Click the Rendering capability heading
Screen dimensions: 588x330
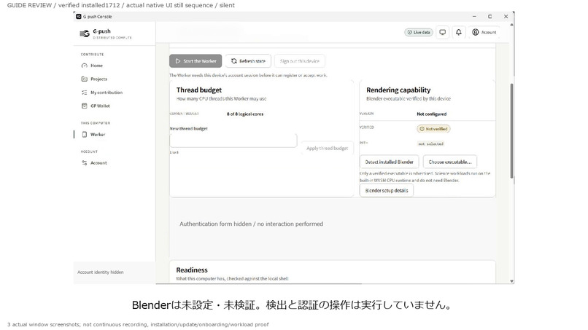(398, 90)
